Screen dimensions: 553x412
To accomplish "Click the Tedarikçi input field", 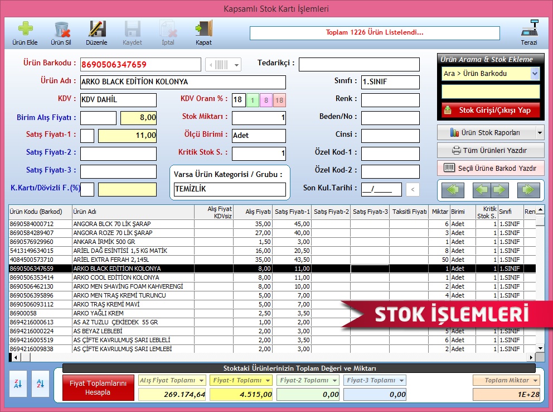I will [359, 65].
